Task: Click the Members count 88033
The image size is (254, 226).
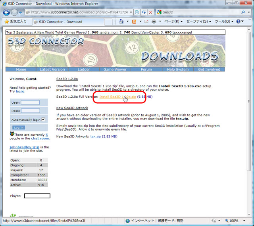Action: click(x=42, y=180)
